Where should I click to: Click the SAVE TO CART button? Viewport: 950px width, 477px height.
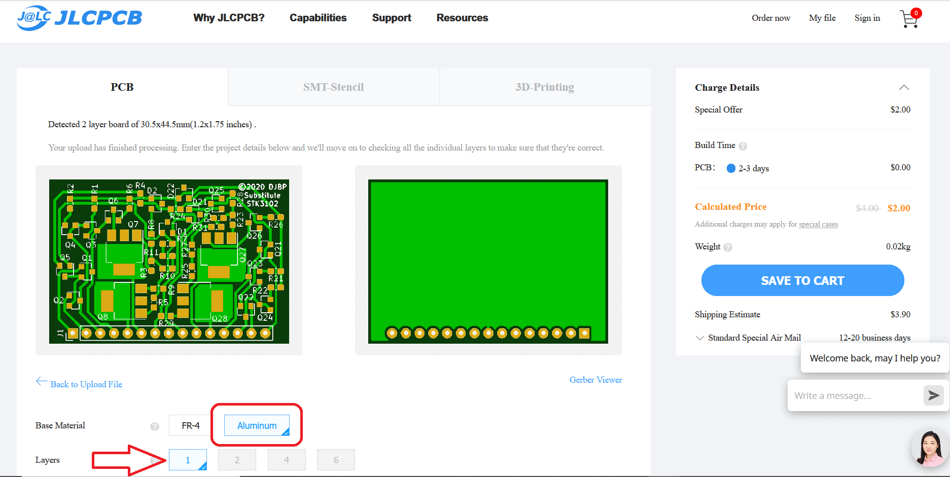[802, 280]
